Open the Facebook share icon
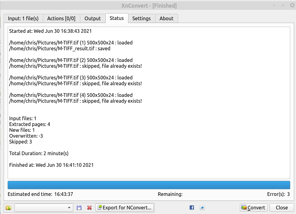The image size is (296, 214). coord(192,208)
